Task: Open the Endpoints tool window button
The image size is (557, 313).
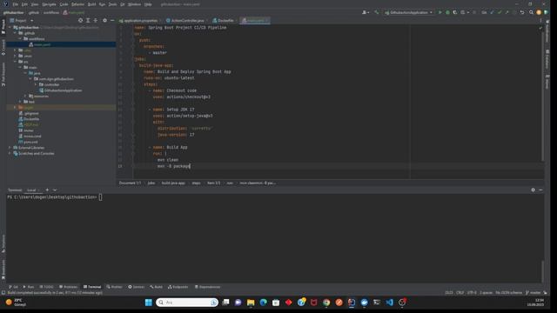Action: [x=178, y=287]
